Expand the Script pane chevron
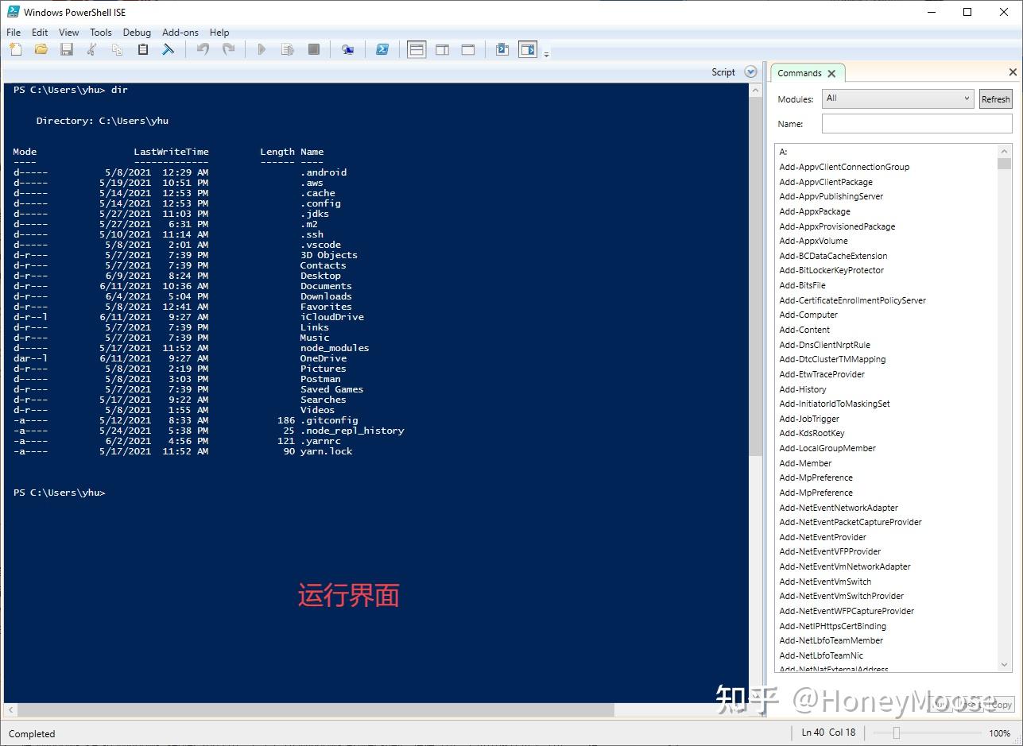1023x746 pixels. click(x=750, y=71)
